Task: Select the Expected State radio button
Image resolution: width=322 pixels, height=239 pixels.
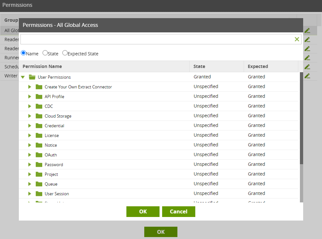Action: tap(65, 53)
